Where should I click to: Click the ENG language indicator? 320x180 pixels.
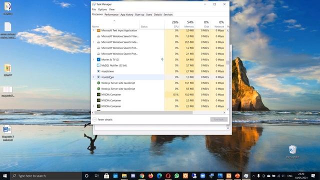289,175
